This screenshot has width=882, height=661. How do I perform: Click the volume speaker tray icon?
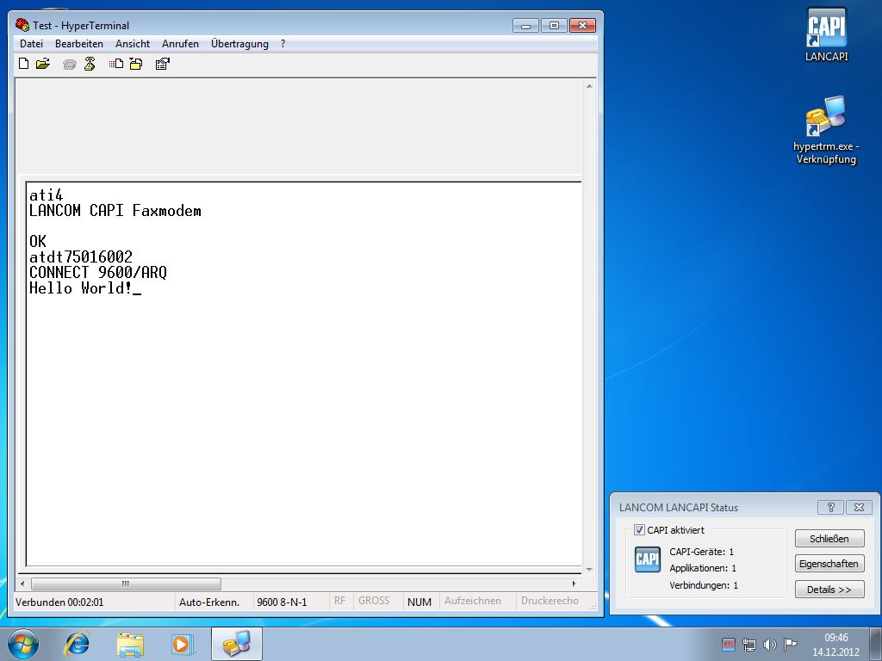pos(769,644)
